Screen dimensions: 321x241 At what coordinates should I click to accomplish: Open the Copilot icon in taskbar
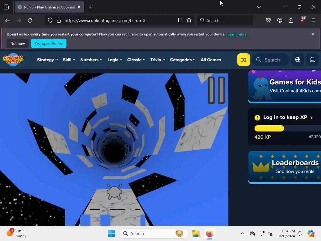pyautogui.click(x=311, y=233)
